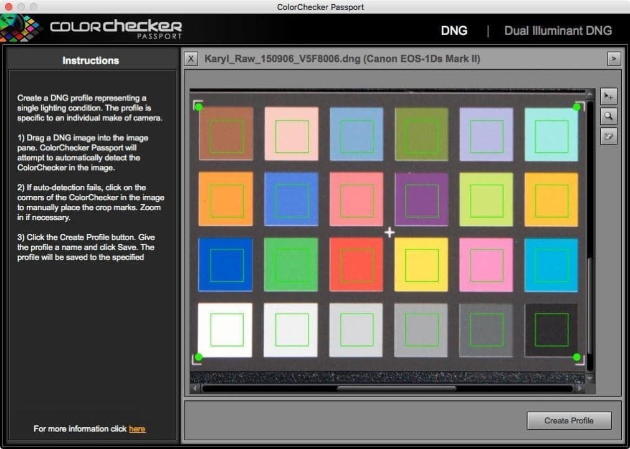Click top-left green crop corner handle
This screenshot has height=449, width=630.
click(x=199, y=107)
